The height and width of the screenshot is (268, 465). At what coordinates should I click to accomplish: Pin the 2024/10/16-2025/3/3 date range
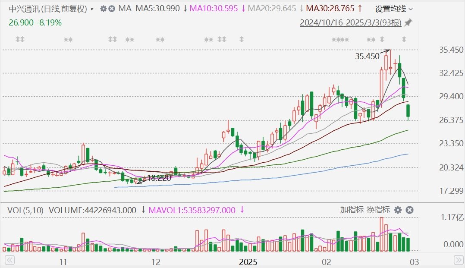[x=408, y=22]
